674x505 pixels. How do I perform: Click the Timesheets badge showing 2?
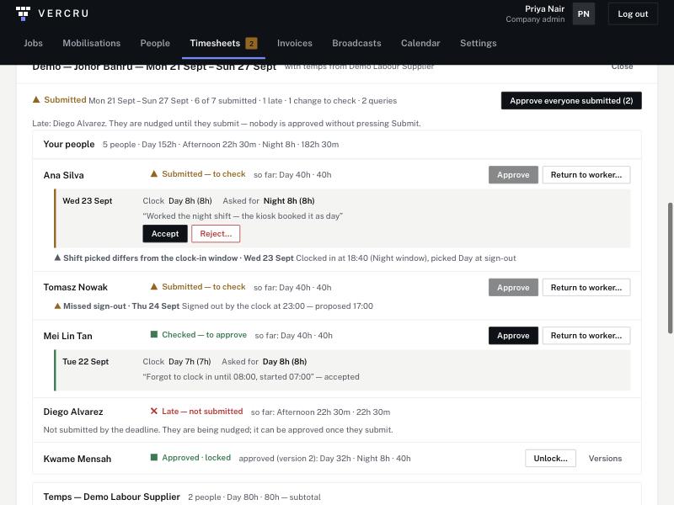[251, 44]
